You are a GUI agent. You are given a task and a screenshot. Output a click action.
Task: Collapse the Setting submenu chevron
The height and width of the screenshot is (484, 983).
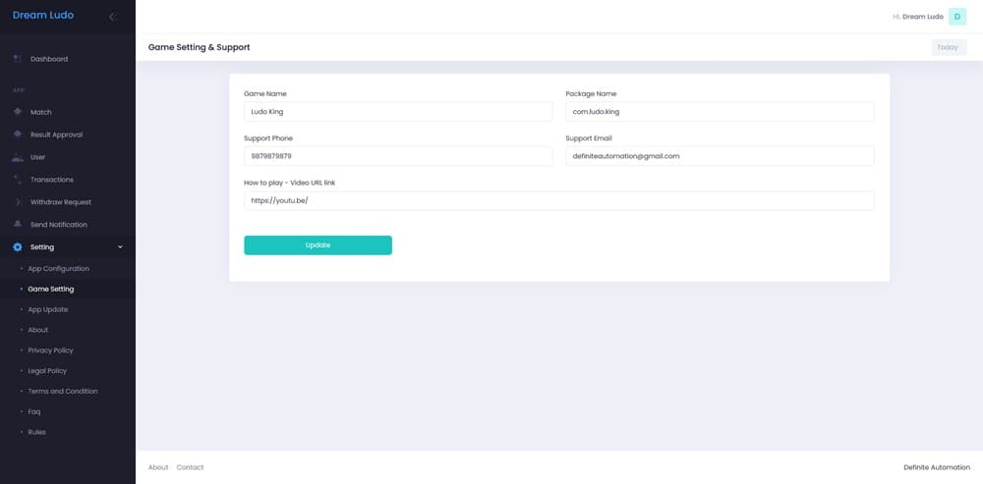[x=120, y=247]
